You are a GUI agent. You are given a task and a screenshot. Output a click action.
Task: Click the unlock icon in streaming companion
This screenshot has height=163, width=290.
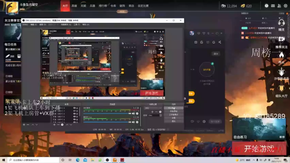(x=202, y=42)
